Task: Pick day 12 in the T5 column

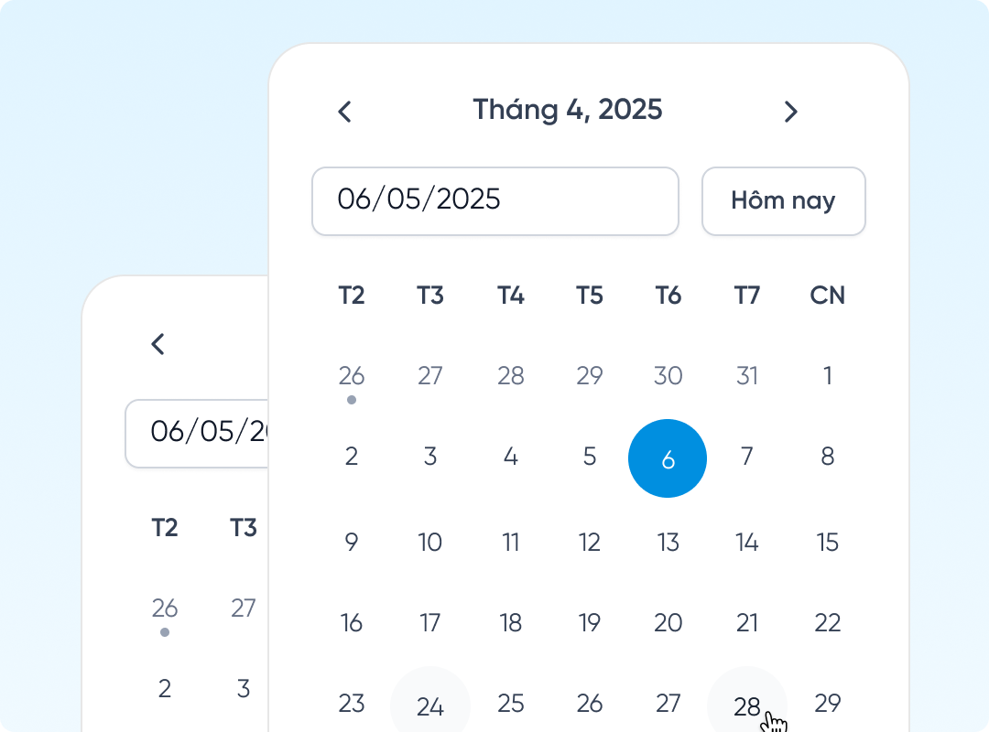Action: [589, 543]
